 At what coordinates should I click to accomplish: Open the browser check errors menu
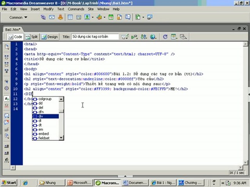(125, 37)
